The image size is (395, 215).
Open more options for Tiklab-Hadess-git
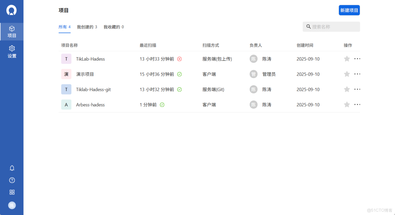tap(357, 89)
